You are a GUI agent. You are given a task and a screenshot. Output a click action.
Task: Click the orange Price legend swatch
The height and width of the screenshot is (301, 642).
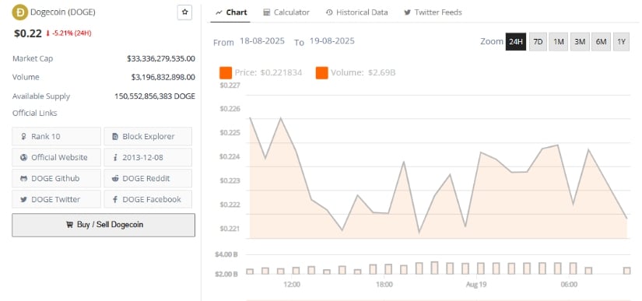[x=226, y=73]
